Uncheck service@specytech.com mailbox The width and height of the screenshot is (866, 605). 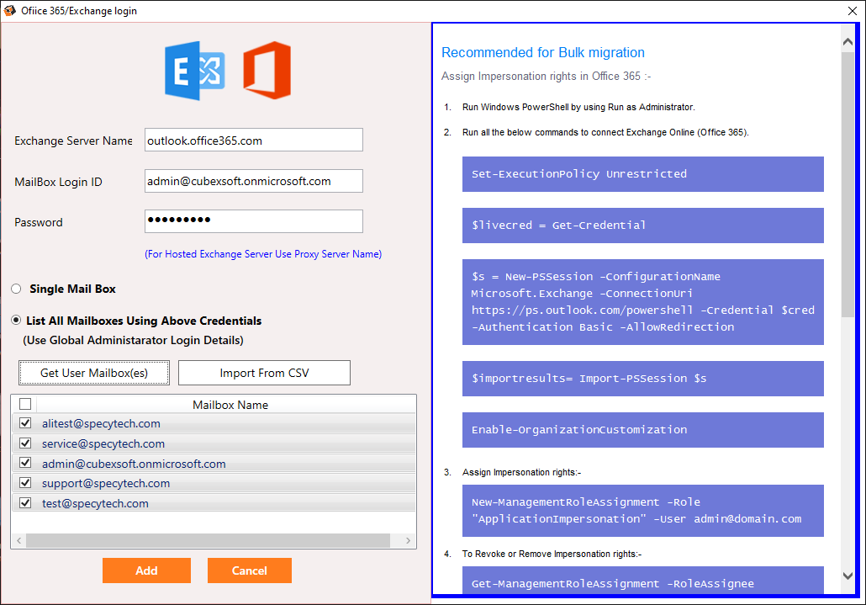tap(25, 443)
